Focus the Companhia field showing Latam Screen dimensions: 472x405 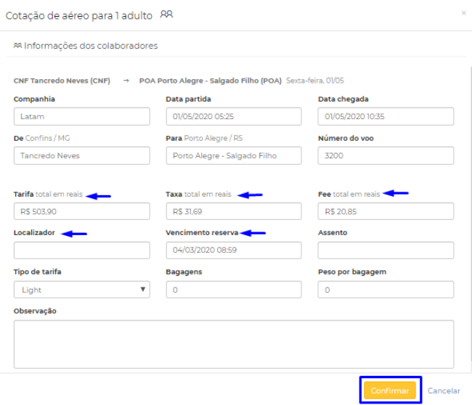[82, 116]
